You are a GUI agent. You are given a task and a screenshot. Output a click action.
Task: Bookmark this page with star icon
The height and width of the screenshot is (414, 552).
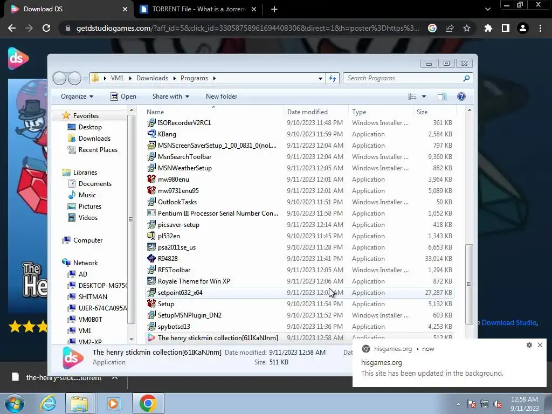point(467,28)
